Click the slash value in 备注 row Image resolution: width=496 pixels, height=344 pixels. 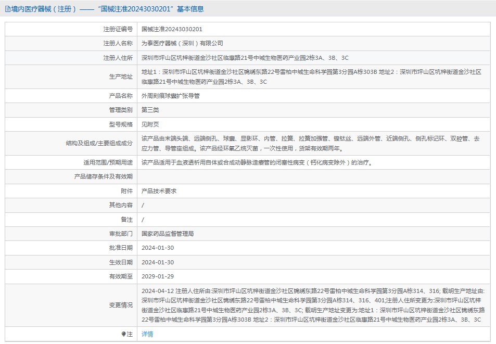click(x=143, y=220)
